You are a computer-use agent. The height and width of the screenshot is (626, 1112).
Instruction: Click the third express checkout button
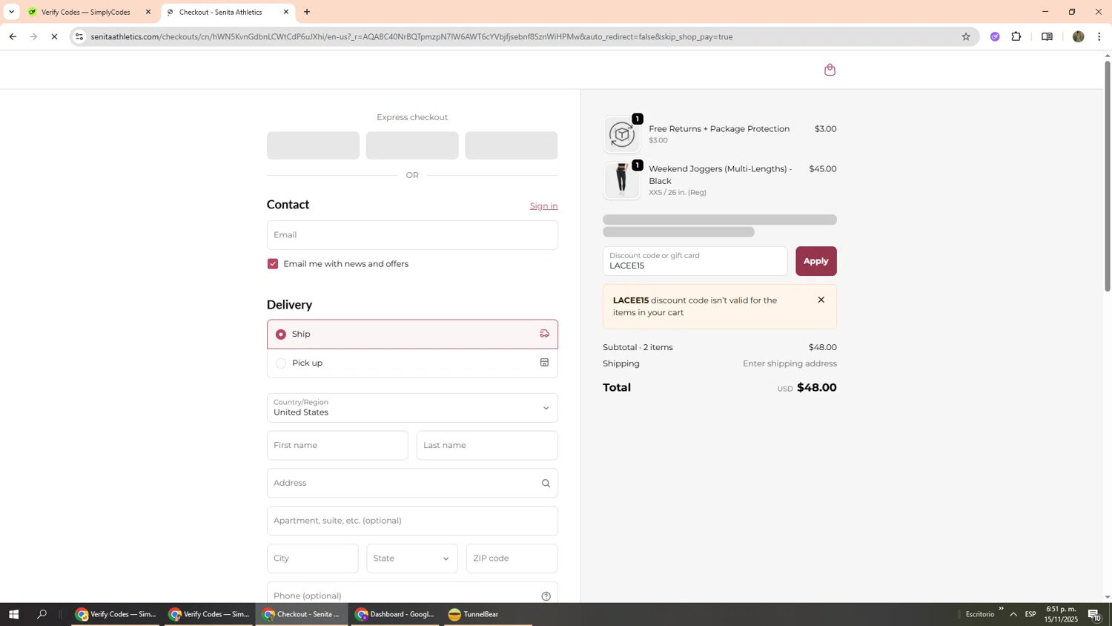(512, 145)
